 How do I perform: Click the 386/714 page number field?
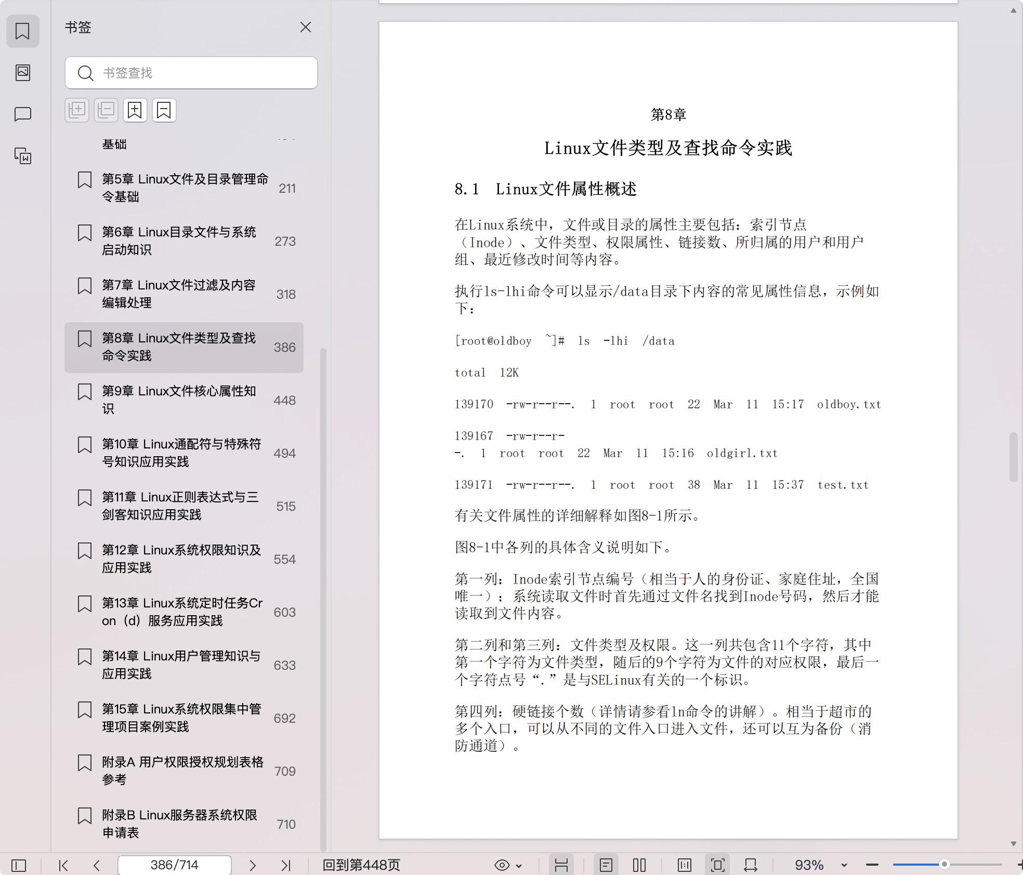tap(175, 865)
